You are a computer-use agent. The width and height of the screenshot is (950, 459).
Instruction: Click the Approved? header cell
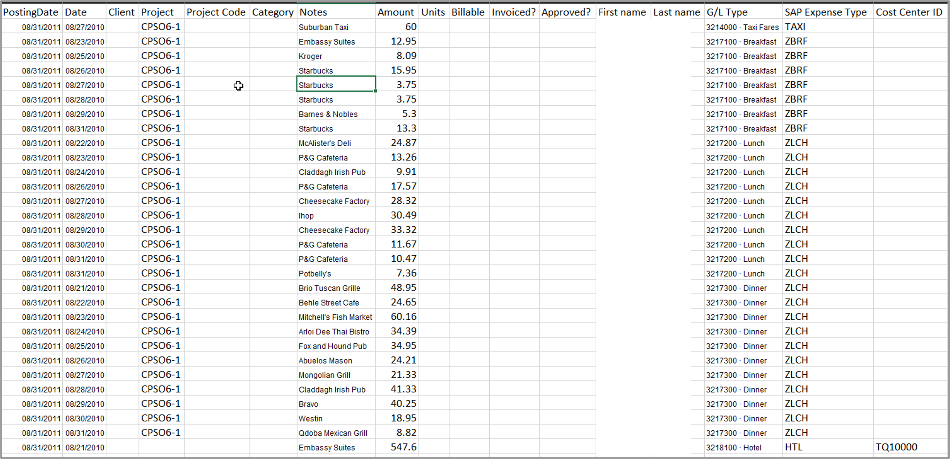pos(567,12)
